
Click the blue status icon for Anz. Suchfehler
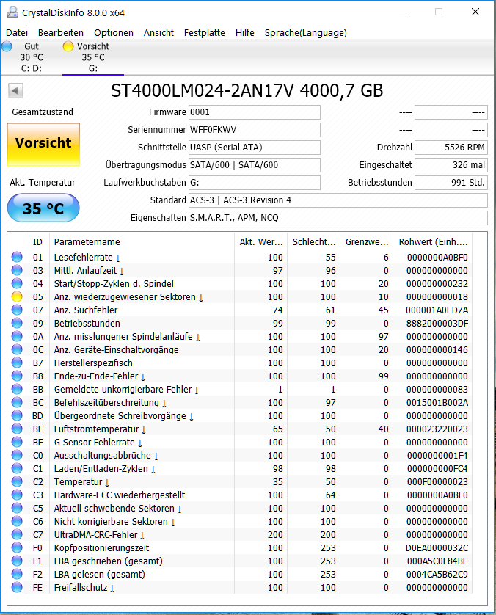[17, 310]
